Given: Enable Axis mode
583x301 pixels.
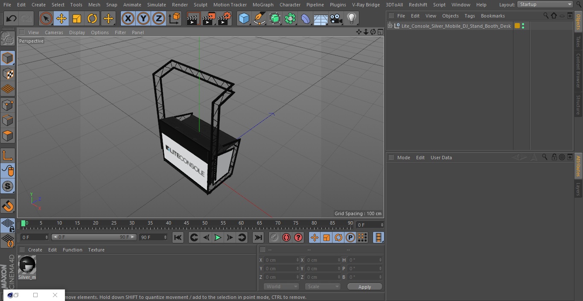Looking at the screenshot, I should click(8, 155).
